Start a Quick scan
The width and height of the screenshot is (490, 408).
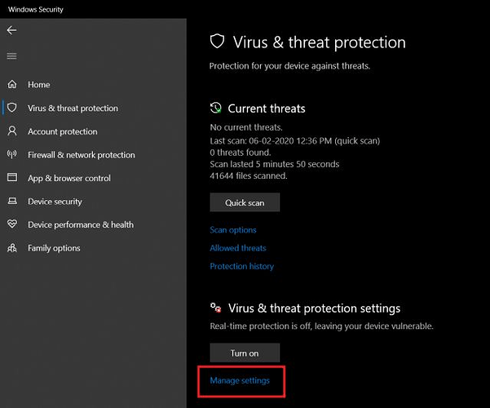(x=245, y=202)
